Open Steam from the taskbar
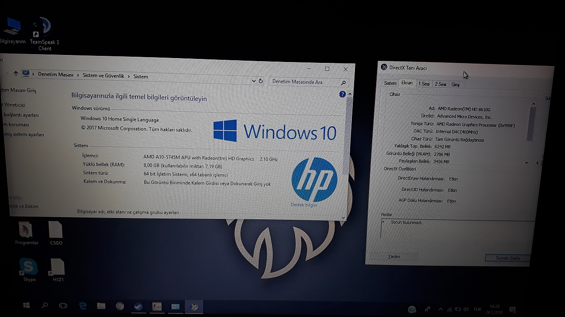The width and height of the screenshot is (565, 317). point(138,306)
